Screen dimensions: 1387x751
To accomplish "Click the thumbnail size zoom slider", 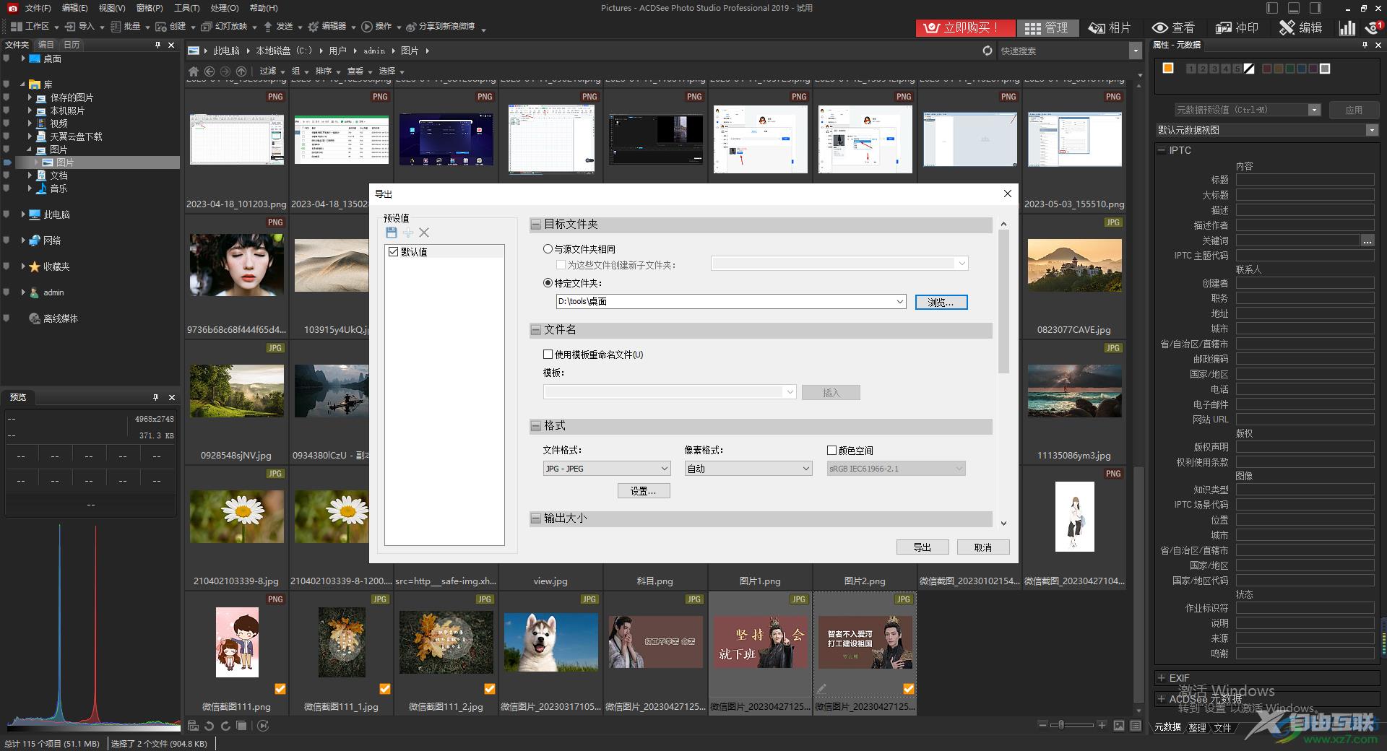I will (1072, 725).
